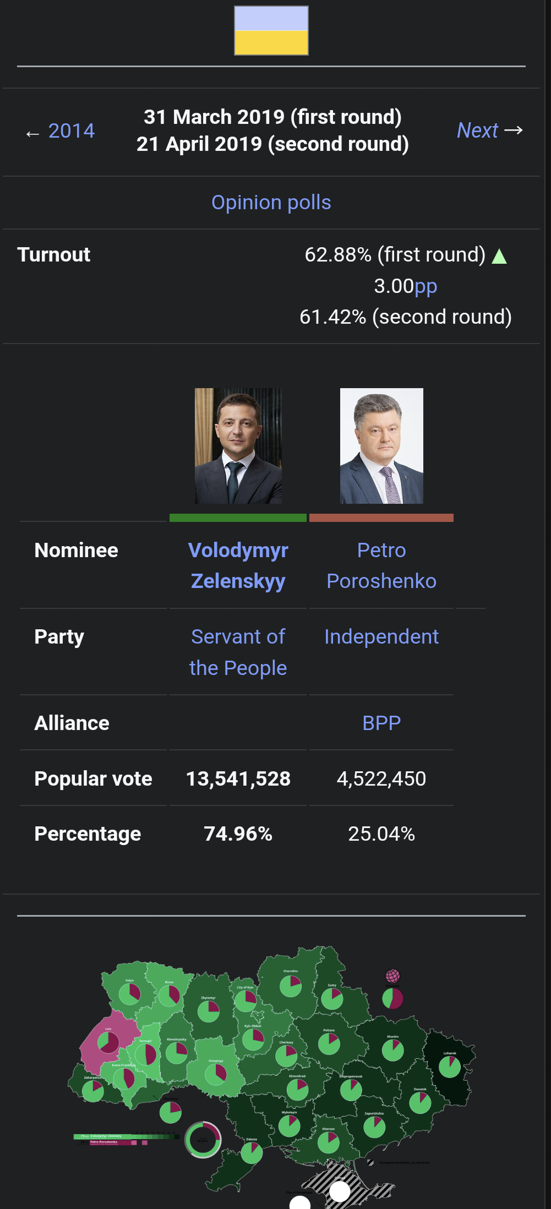Click the green Zelenskyy party color bar
The image size is (551, 1209).
pos(238,518)
